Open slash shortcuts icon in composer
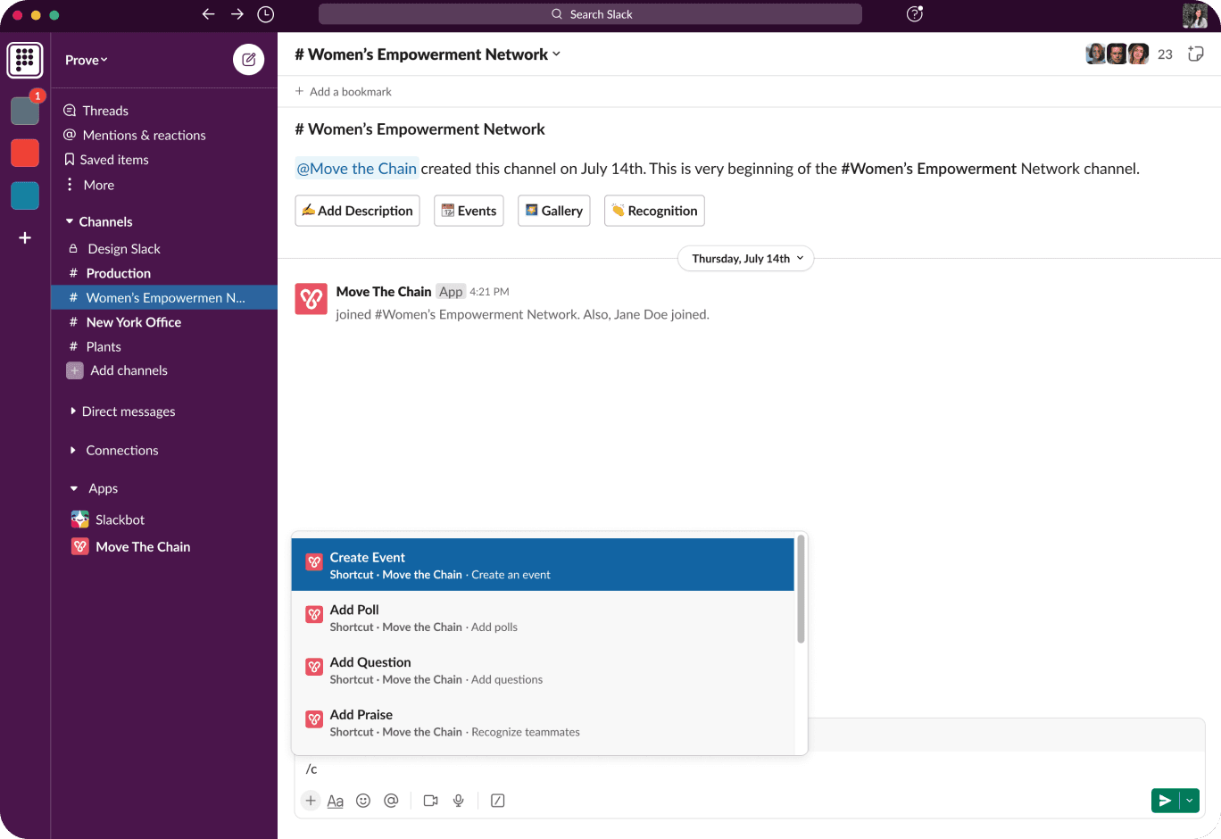 (498, 801)
